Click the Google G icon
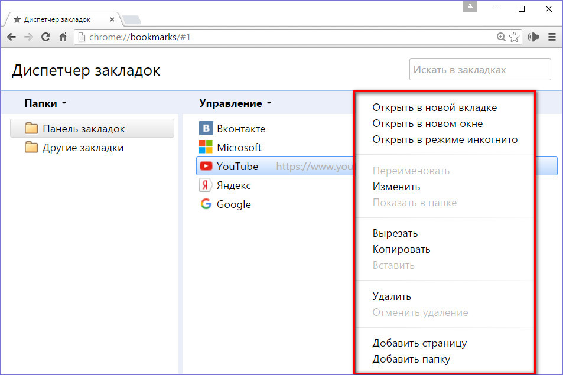This screenshot has width=563, height=375. [206, 204]
